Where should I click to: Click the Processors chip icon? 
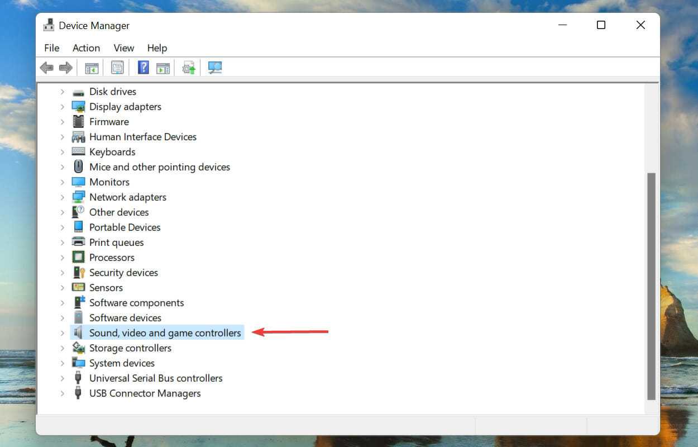pos(78,258)
